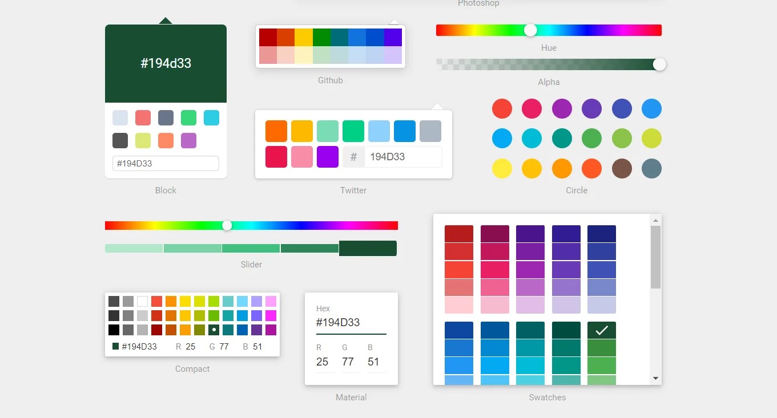Image resolution: width=777 pixels, height=418 pixels.
Task: Click the B value 51 in Material picker
Action: (x=376, y=362)
